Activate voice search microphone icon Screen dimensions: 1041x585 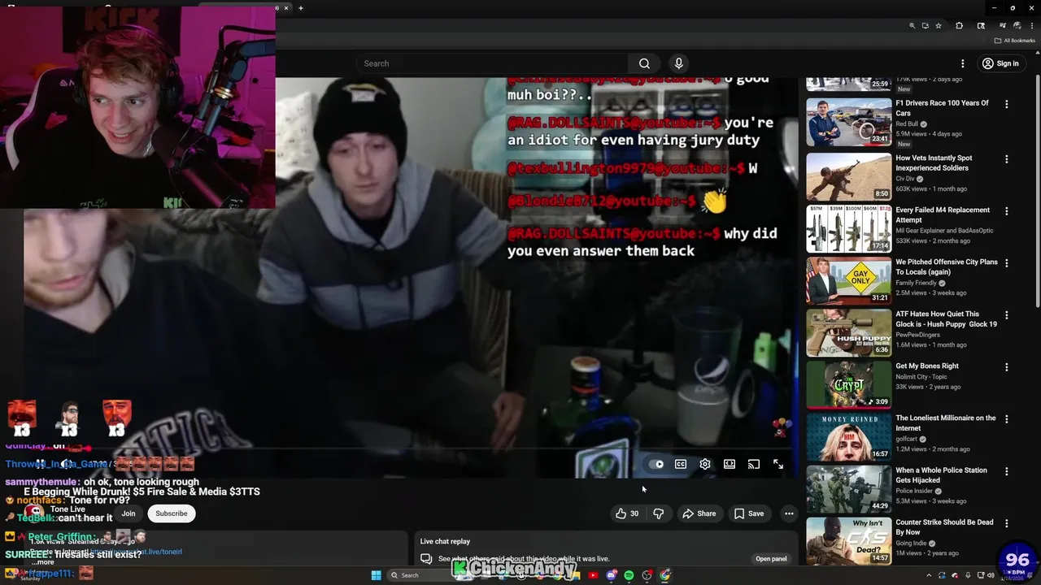click(x=679, y=63)
